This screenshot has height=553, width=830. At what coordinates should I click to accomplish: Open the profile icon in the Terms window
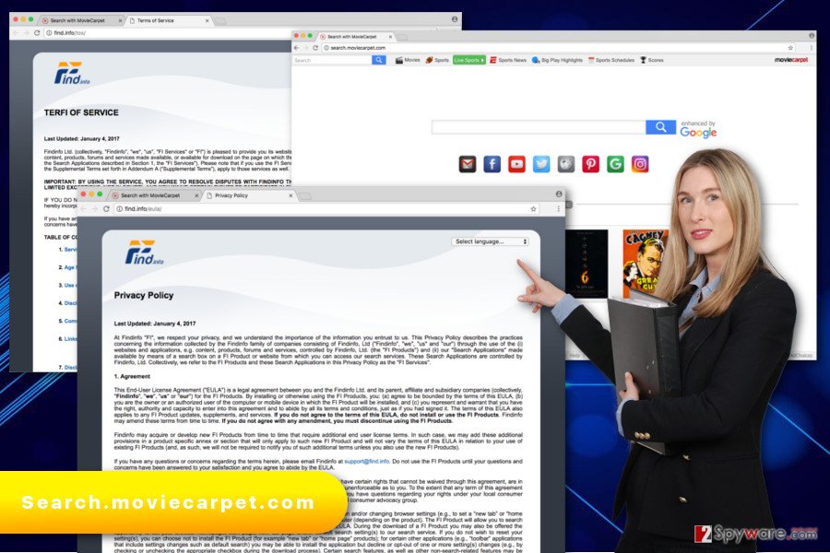click(454, 19)
